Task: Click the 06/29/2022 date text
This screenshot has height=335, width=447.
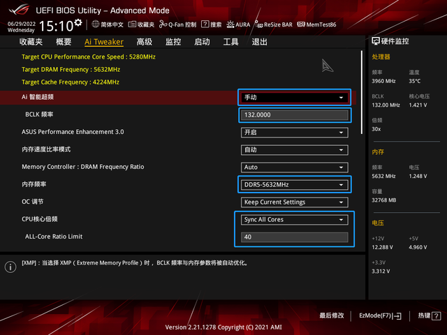Action: [22, 24]
